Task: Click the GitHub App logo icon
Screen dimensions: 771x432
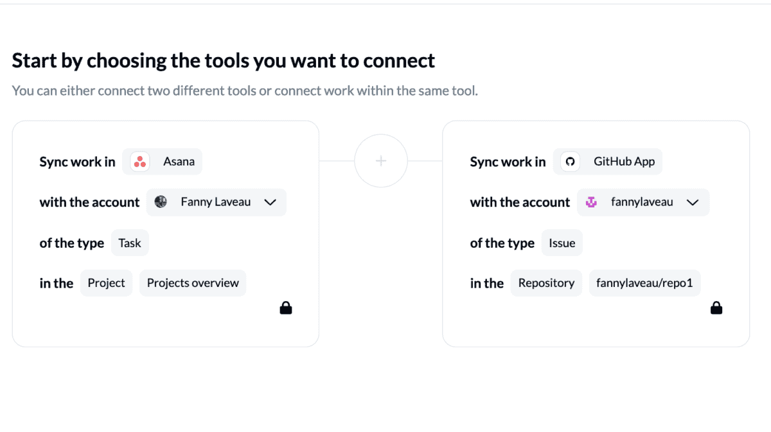Action: [569, 161]
